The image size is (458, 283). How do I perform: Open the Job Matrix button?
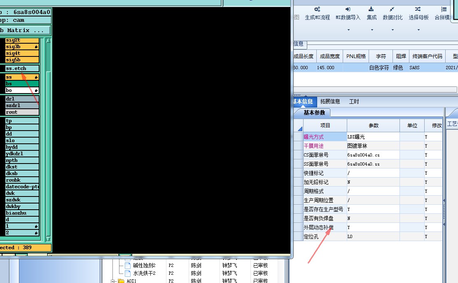click(x=25, y=30)
